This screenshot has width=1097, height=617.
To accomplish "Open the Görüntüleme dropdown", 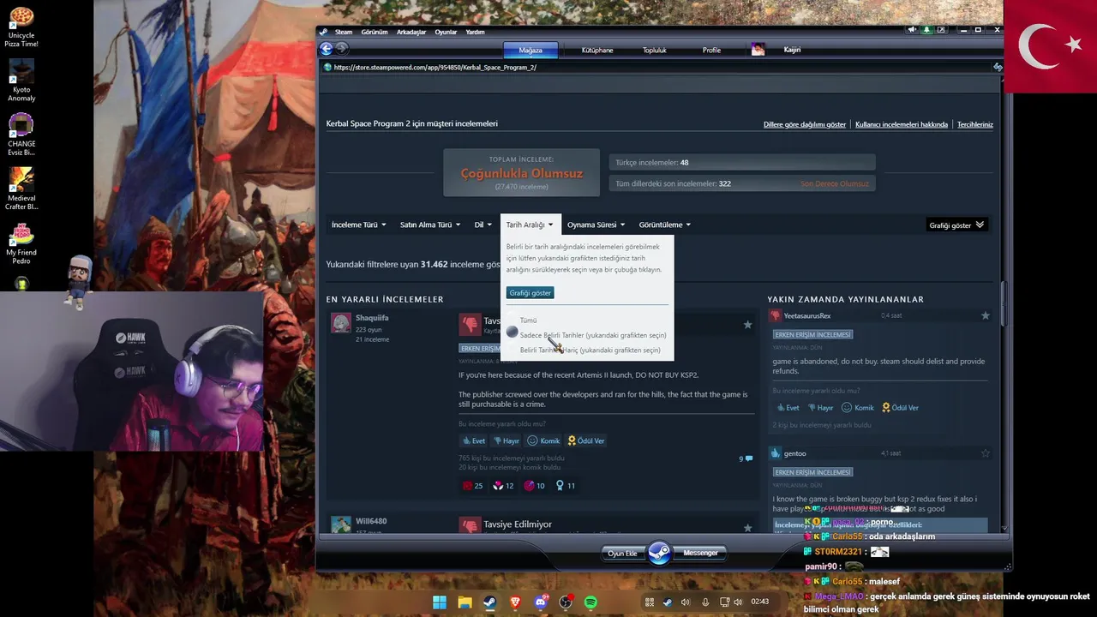I will 665,225.
